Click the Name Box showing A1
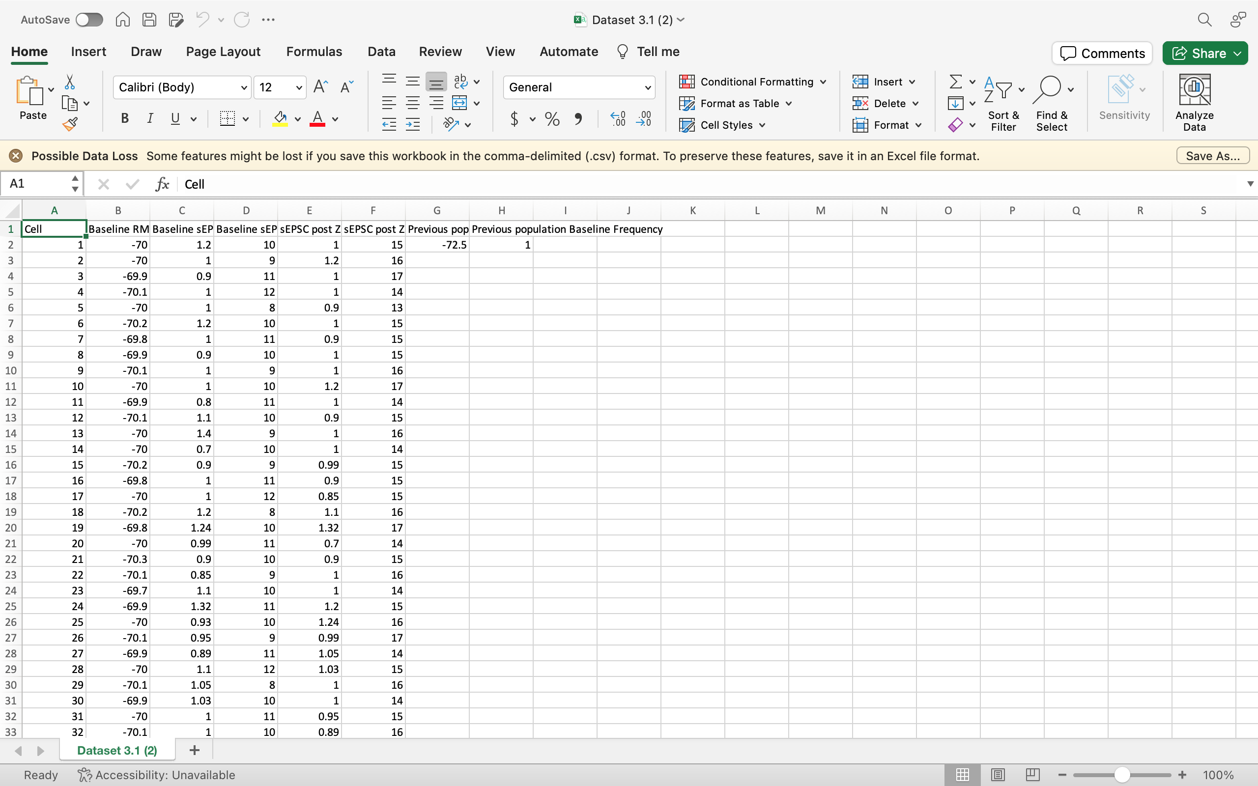Screen dimensions: 1258x786 (36, 184)
